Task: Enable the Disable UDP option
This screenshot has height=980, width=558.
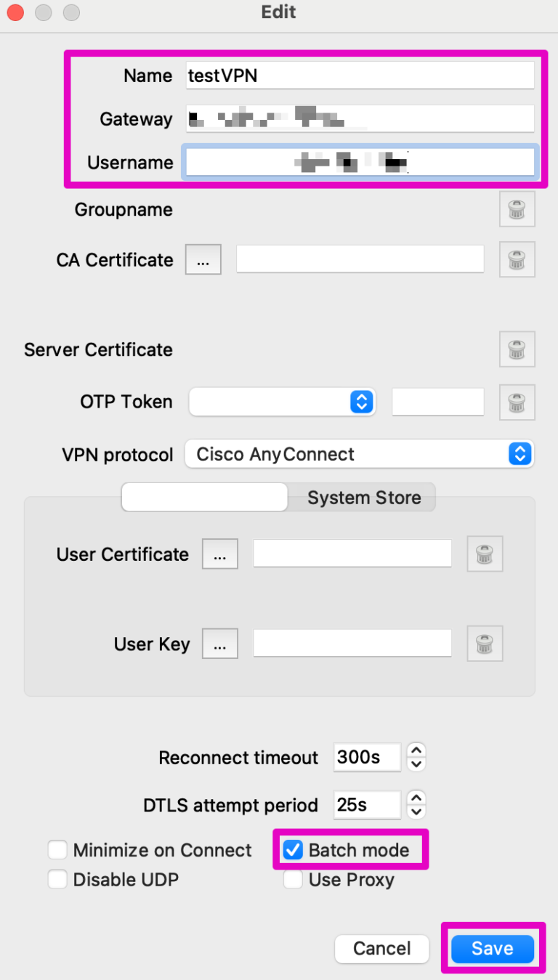Action: click(x=57, y=880)
